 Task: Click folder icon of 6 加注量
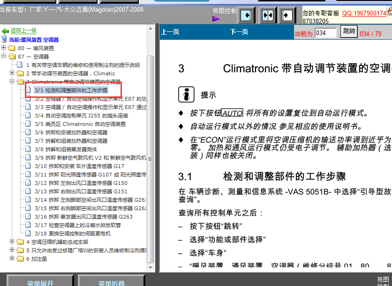pos(20,258)
